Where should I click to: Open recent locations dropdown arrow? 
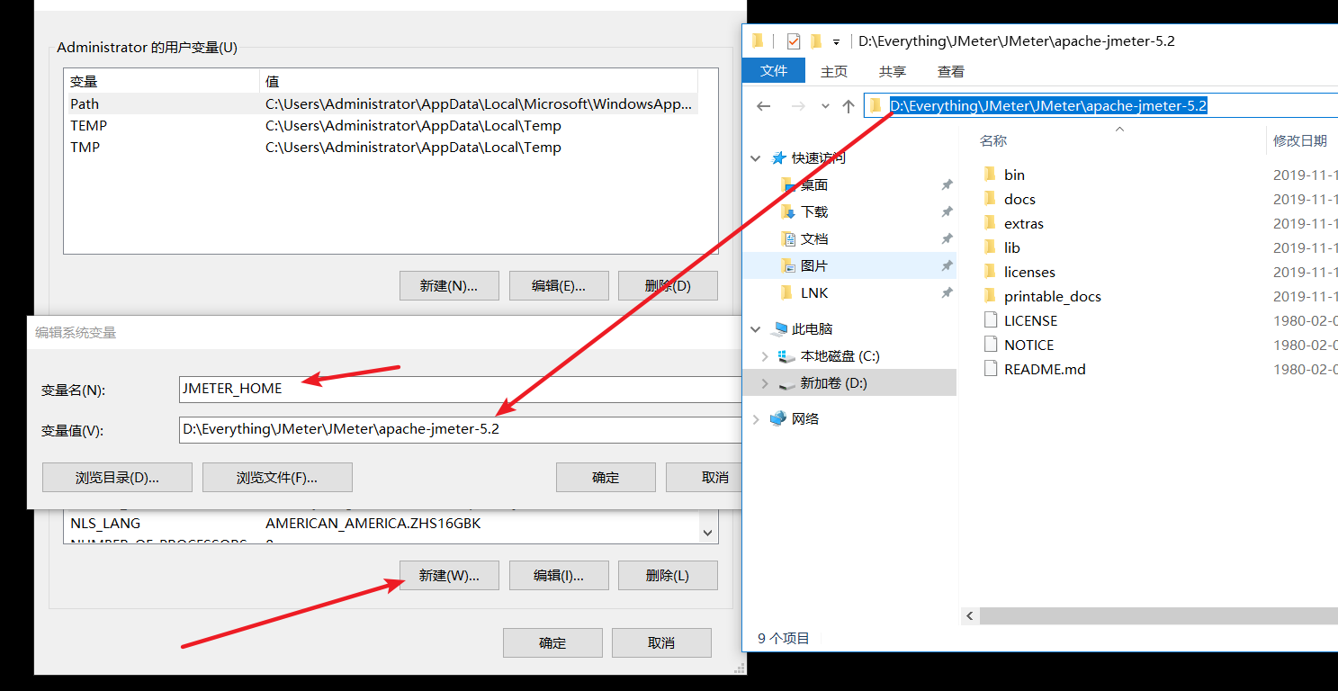tap(825, 106)
